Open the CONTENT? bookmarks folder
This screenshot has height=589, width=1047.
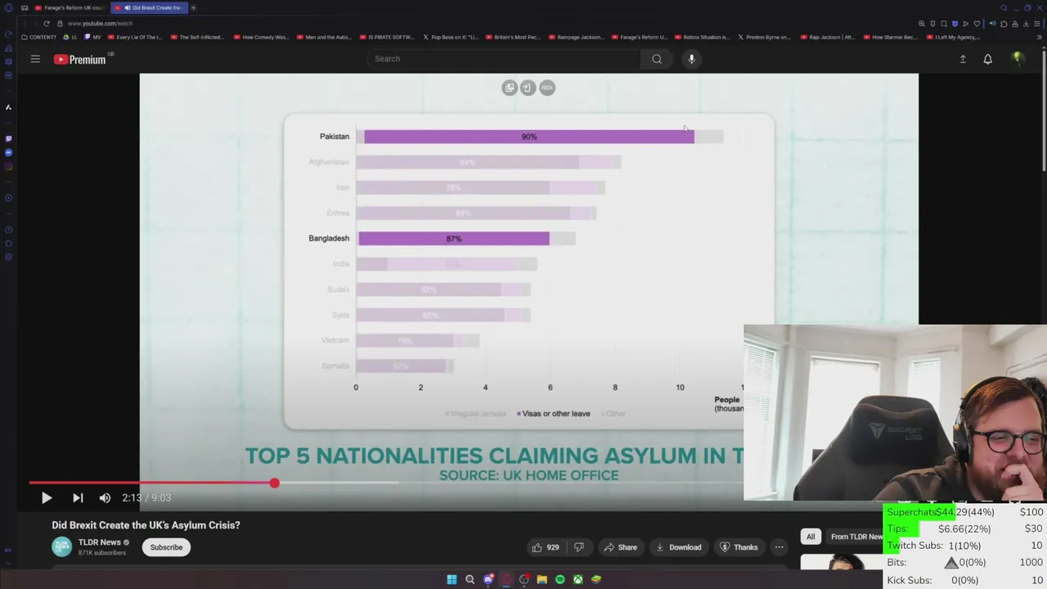pyautogui.click(x=39, y=37)
